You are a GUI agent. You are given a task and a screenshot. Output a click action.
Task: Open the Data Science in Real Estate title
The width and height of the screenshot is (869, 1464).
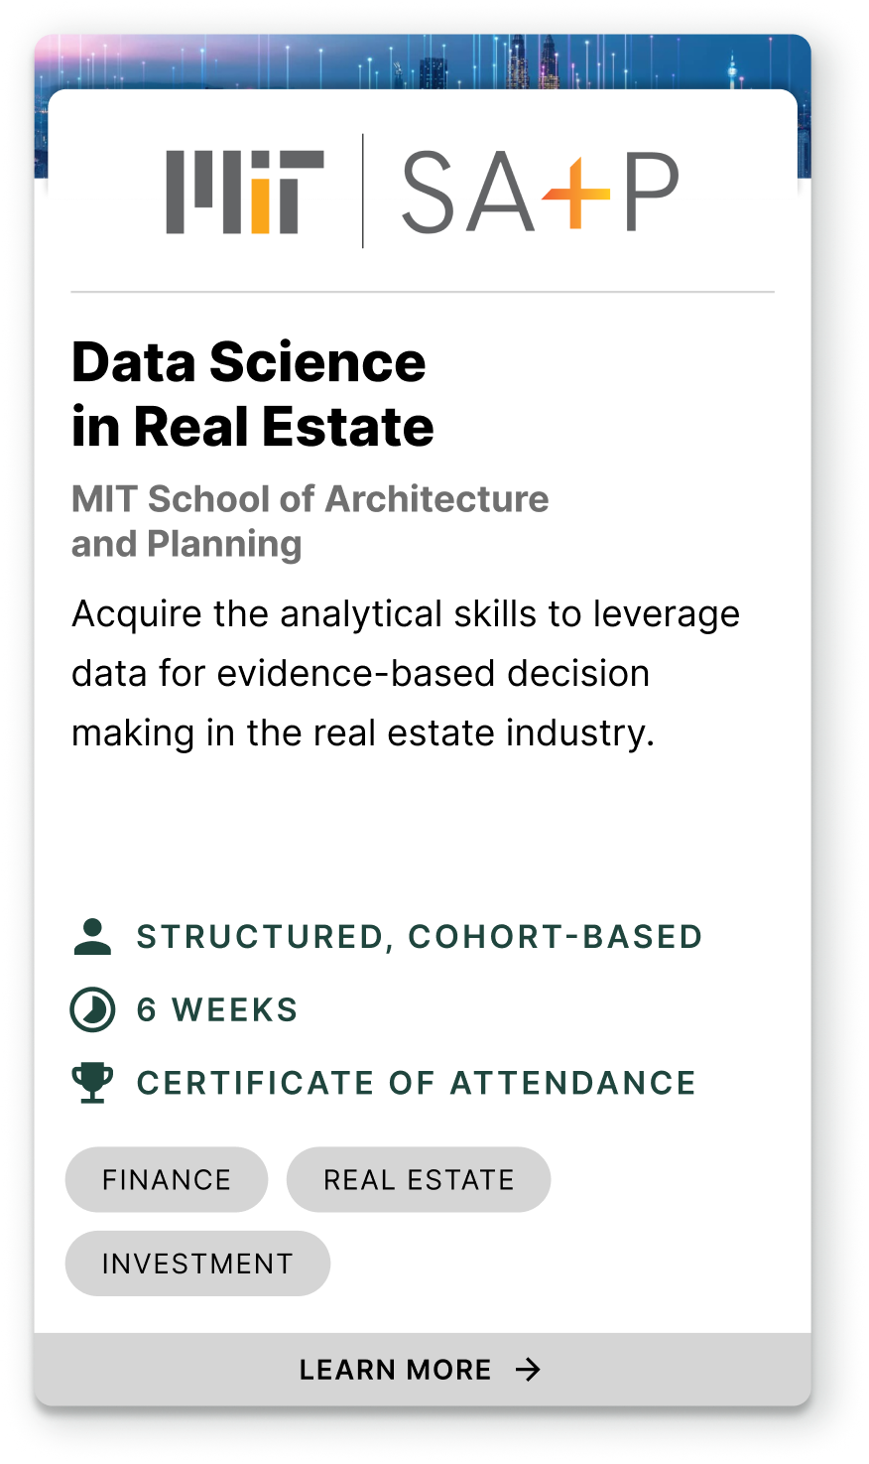252,394
